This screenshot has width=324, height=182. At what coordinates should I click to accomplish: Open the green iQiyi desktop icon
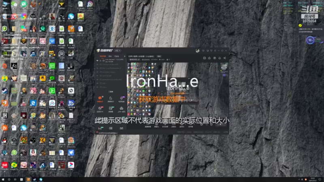pos(52,66)
